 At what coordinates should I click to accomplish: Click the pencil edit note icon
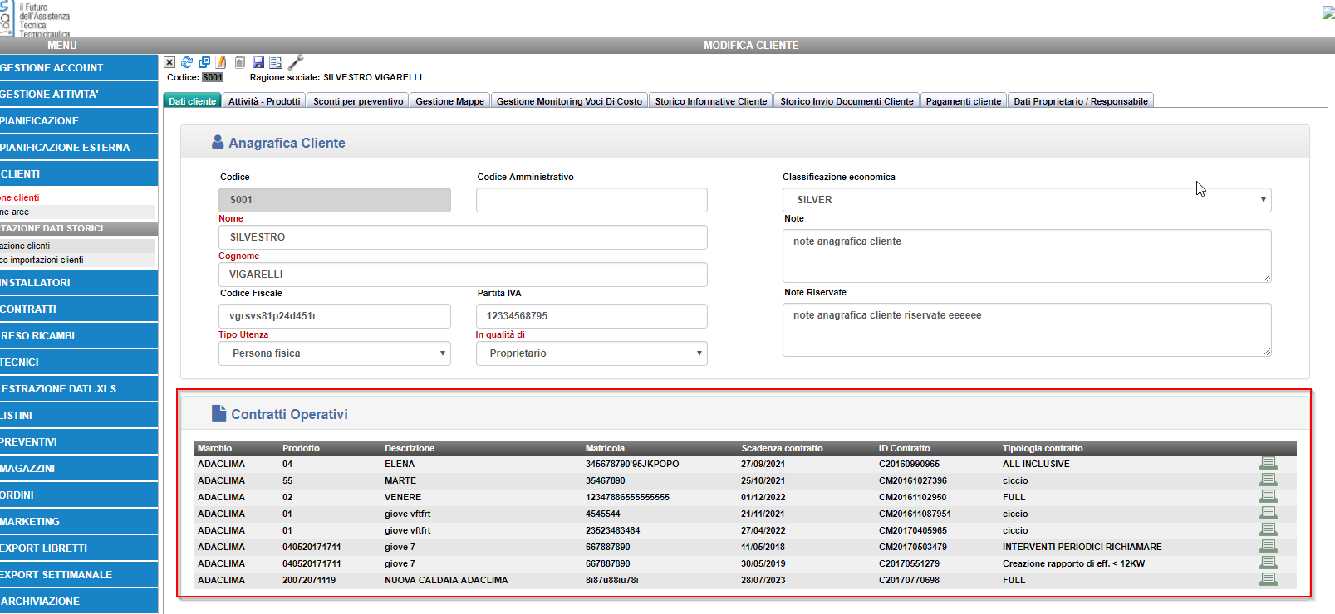click(x=221, y=62)
